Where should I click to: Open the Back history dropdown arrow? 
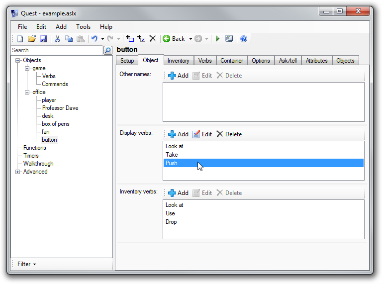tap(191, 39)
